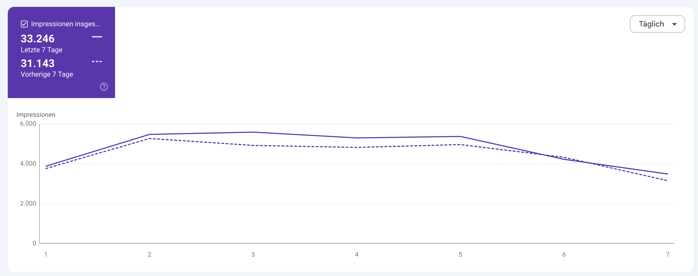Click day 2 on the x-axis
This screenshot has height=276, width=698.
150,255
